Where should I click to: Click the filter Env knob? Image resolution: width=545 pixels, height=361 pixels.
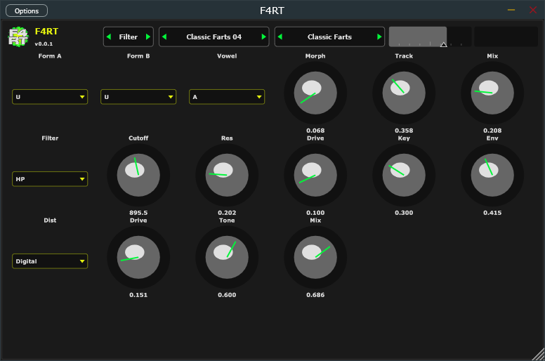pyautogui.click(x=492, y=175)
